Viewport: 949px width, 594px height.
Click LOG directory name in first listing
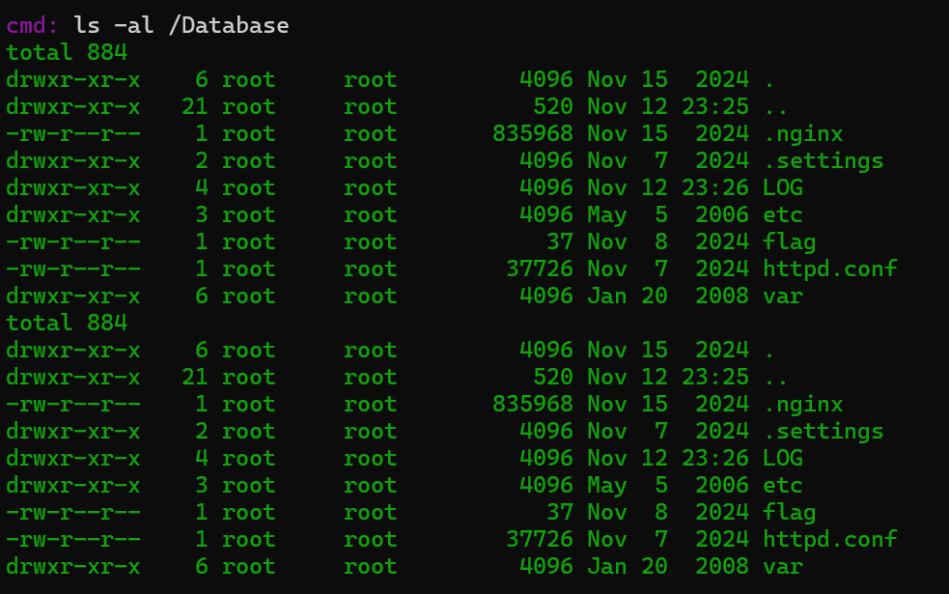click(783, 187)
